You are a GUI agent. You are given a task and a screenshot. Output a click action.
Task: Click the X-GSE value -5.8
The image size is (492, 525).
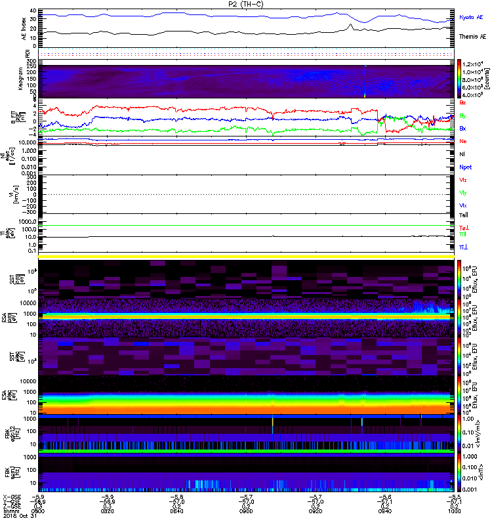click(x=176, y=497)
